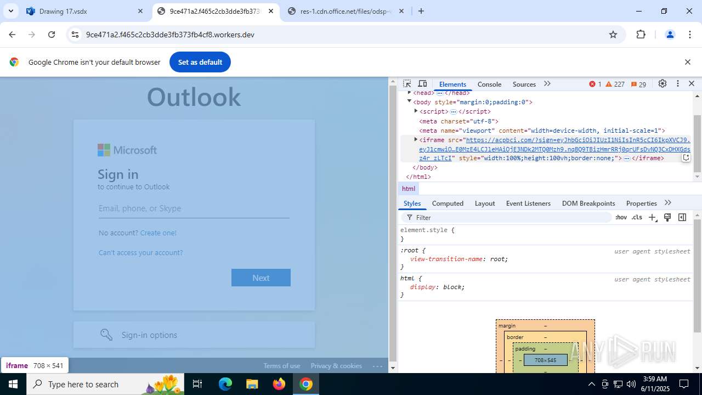View site information icon in address bar

tap(76, 35)
